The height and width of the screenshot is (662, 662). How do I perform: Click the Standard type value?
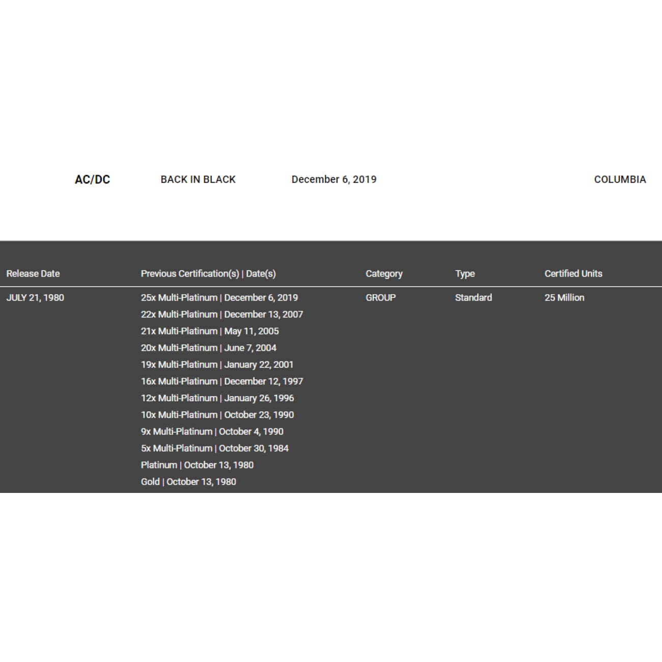coord(474,297)
